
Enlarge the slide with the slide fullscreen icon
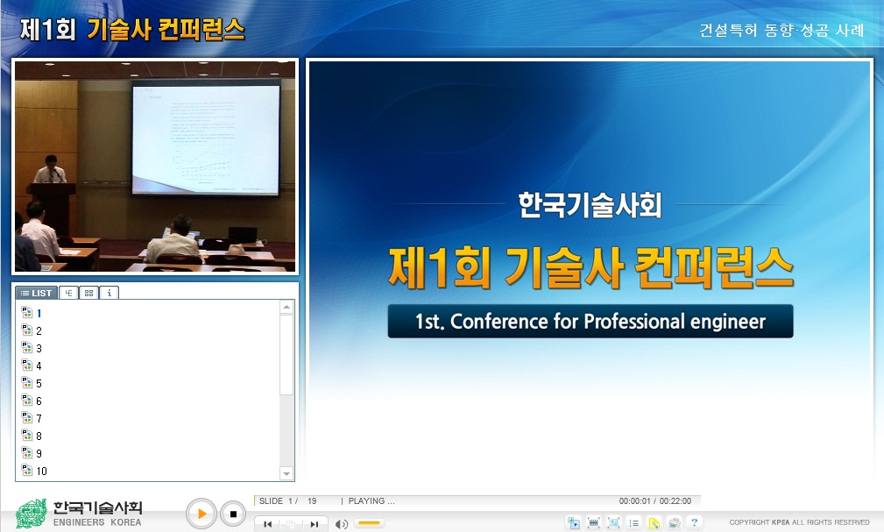[x=615, y=522]
